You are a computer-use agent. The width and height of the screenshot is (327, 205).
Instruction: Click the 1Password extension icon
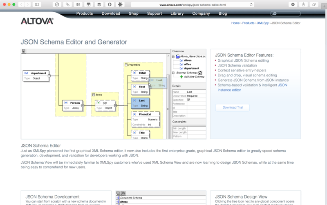point(110,4)
